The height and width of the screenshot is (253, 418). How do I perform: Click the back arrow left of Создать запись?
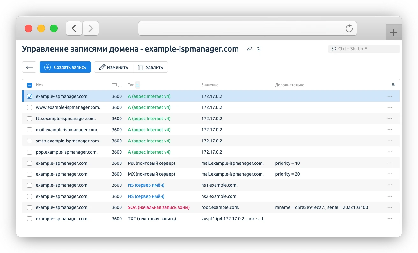pos(29,67)
